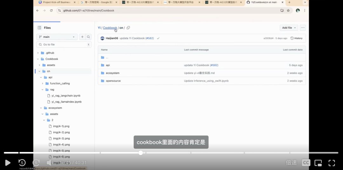The image size is (343, 170).
Task: Close the Project Kick-off Business tab
Action: click(x=75, y=2)
